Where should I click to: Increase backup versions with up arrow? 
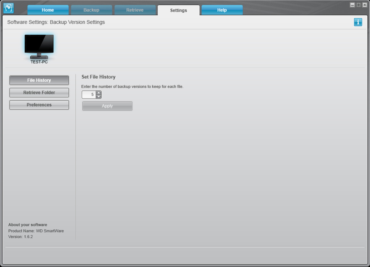(x=99, y=92)
